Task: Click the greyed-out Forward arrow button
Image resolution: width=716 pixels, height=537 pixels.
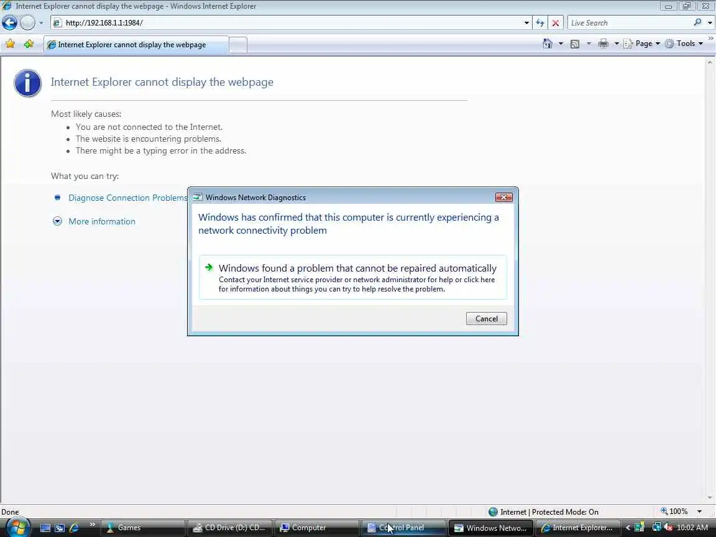Action: pyautogui.click(x=27, y=22)
